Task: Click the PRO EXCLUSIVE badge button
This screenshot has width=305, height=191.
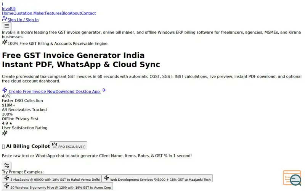Action: [69, 146]
